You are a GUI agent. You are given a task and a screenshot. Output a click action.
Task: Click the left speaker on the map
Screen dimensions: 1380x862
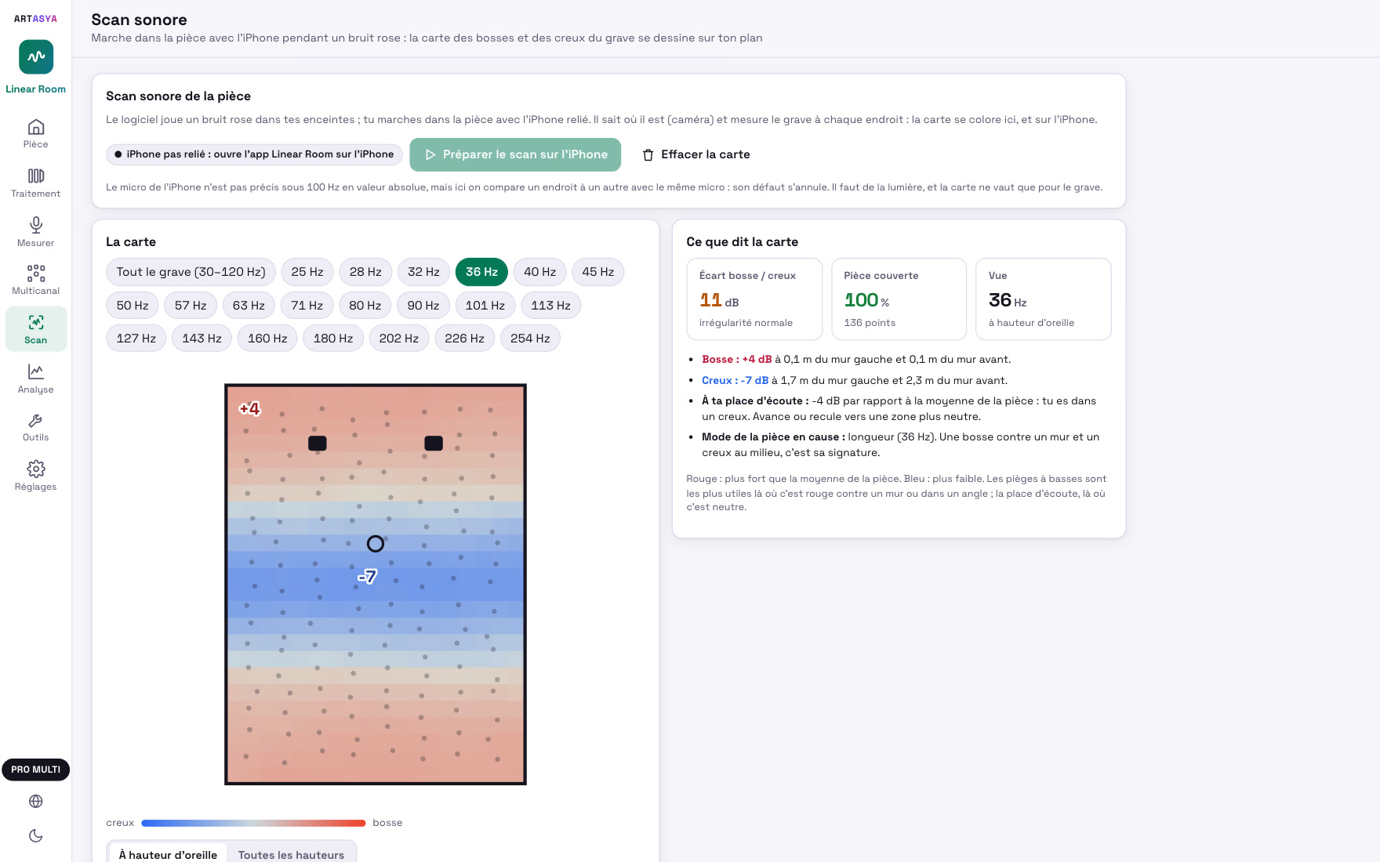point(318,443)
